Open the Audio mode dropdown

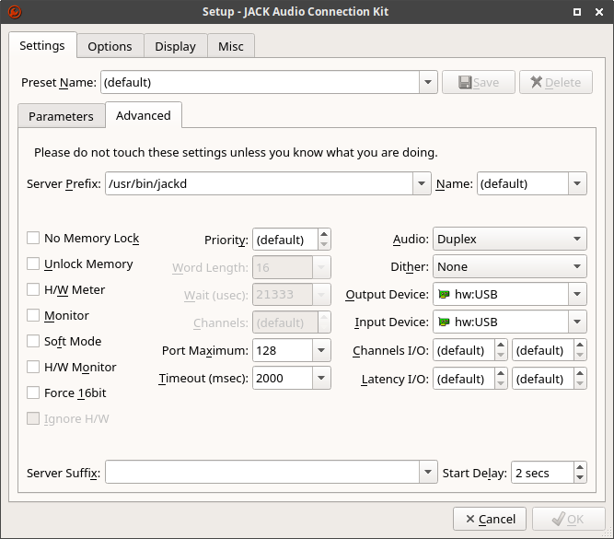tap(509, 240)
